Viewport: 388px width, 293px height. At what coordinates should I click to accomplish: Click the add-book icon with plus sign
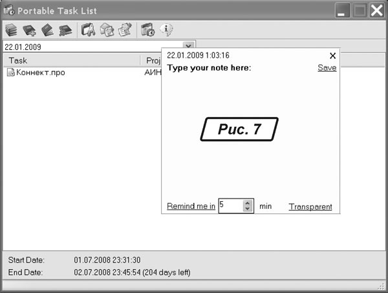[x=29, y=29]
